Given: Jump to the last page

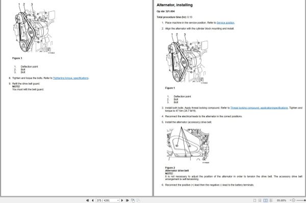Looking at the screenshot, I should [127, 200].
